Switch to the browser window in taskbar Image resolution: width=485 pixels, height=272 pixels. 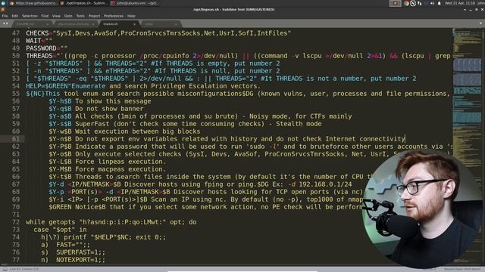[x=33, y=3]
